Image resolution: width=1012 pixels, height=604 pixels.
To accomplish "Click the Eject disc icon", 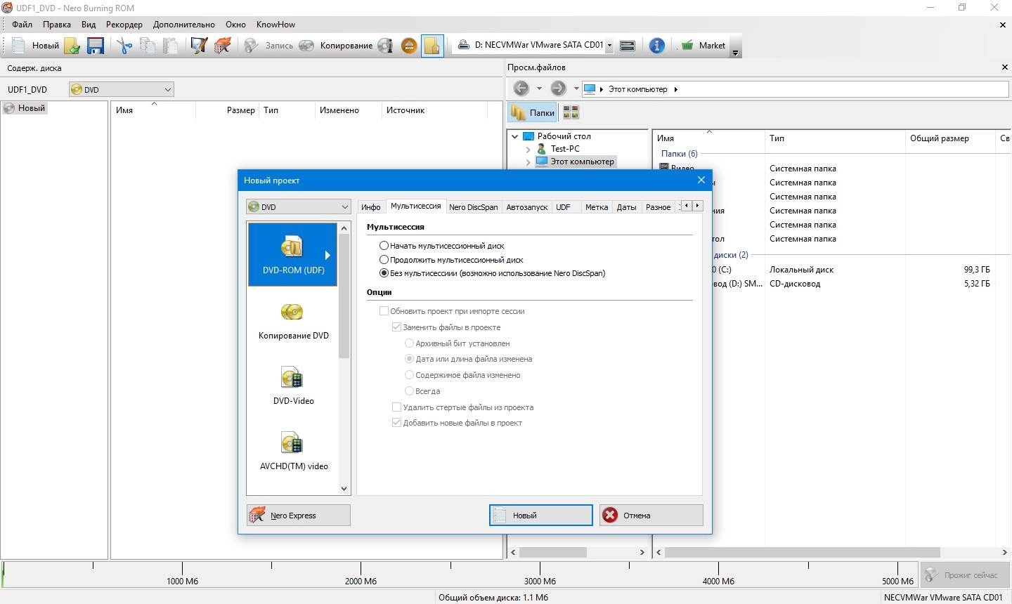I will coord(409,46).
